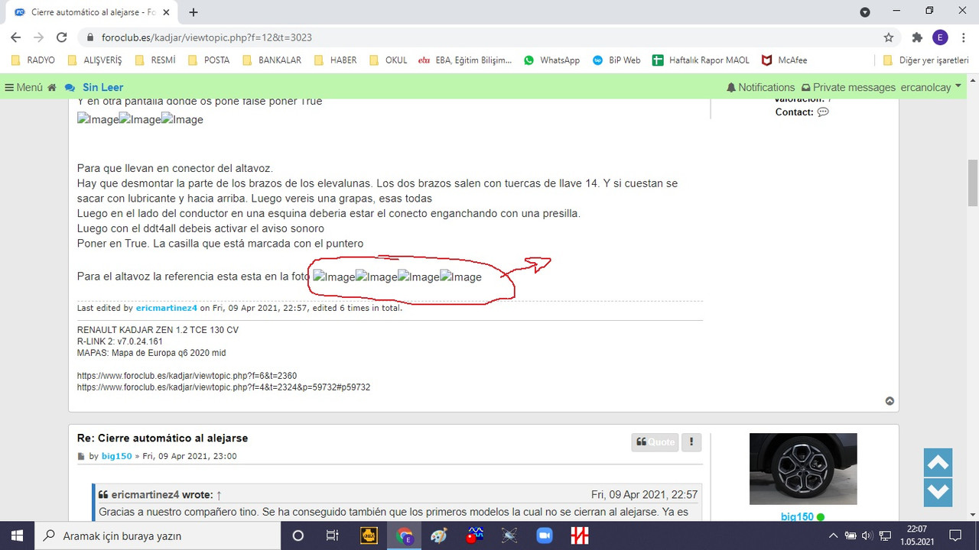Open the McAfee bookmark
This screenshot has width=979, height=550.
point(785,60)
